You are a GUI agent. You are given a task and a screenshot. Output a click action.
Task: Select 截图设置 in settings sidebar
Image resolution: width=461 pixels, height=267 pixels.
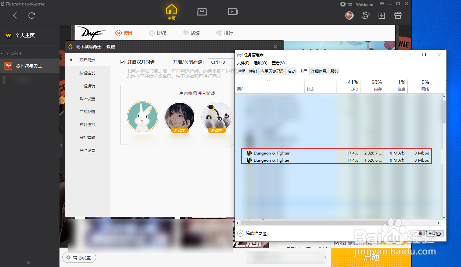(x=87, y=99)
